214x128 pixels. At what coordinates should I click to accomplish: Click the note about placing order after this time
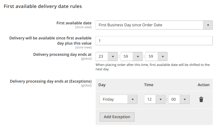pyautogui.click(x=153, y=67)
